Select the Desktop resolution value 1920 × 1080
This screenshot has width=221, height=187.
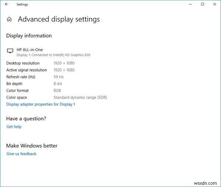click(x=64, y=63)
